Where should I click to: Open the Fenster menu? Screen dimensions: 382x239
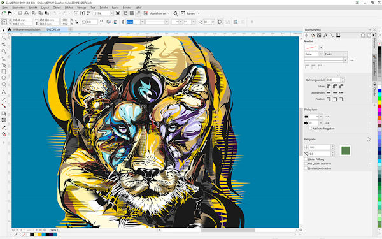(127, 8)
